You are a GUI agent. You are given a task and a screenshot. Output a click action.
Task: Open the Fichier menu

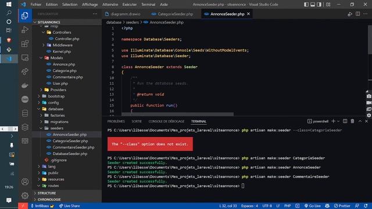point(36,5)
